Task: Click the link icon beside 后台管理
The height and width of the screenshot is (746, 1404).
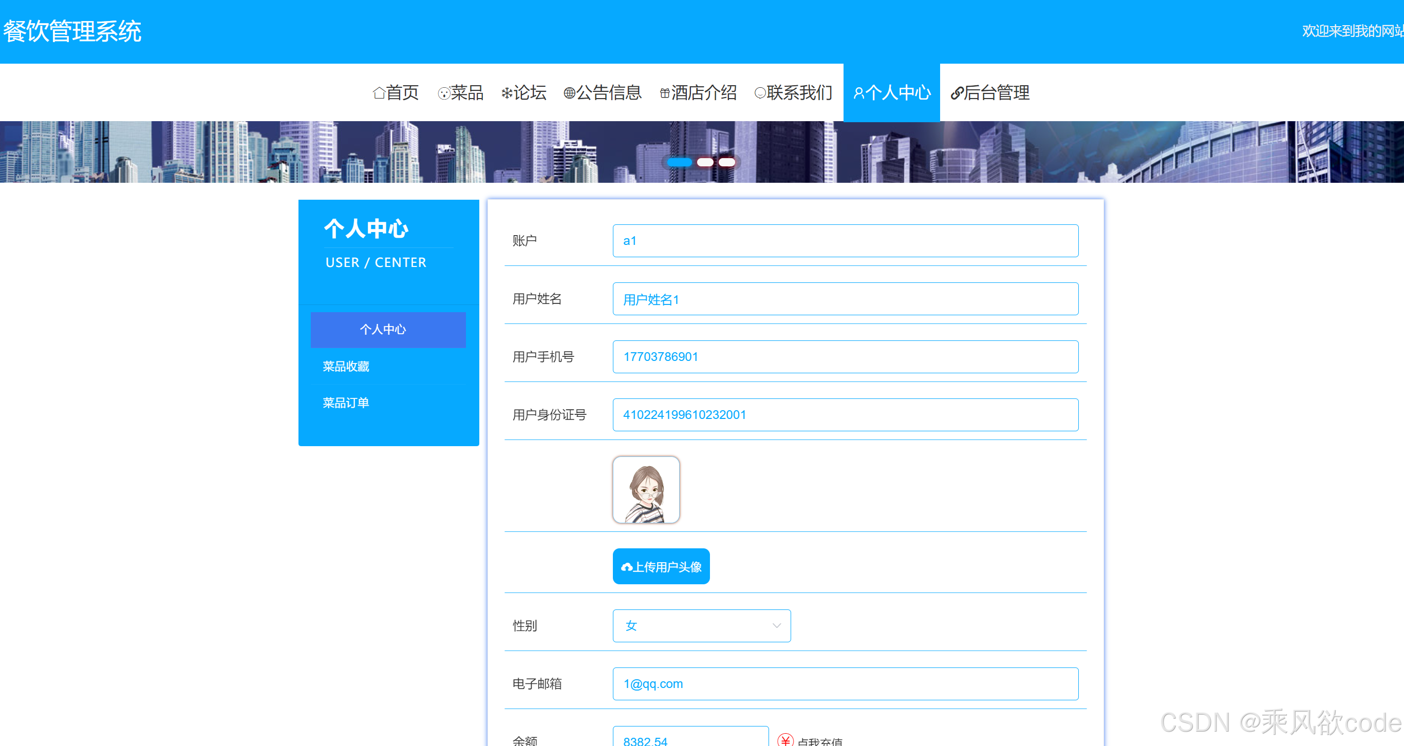Action: pyautogui.click(x=957, y=93)
